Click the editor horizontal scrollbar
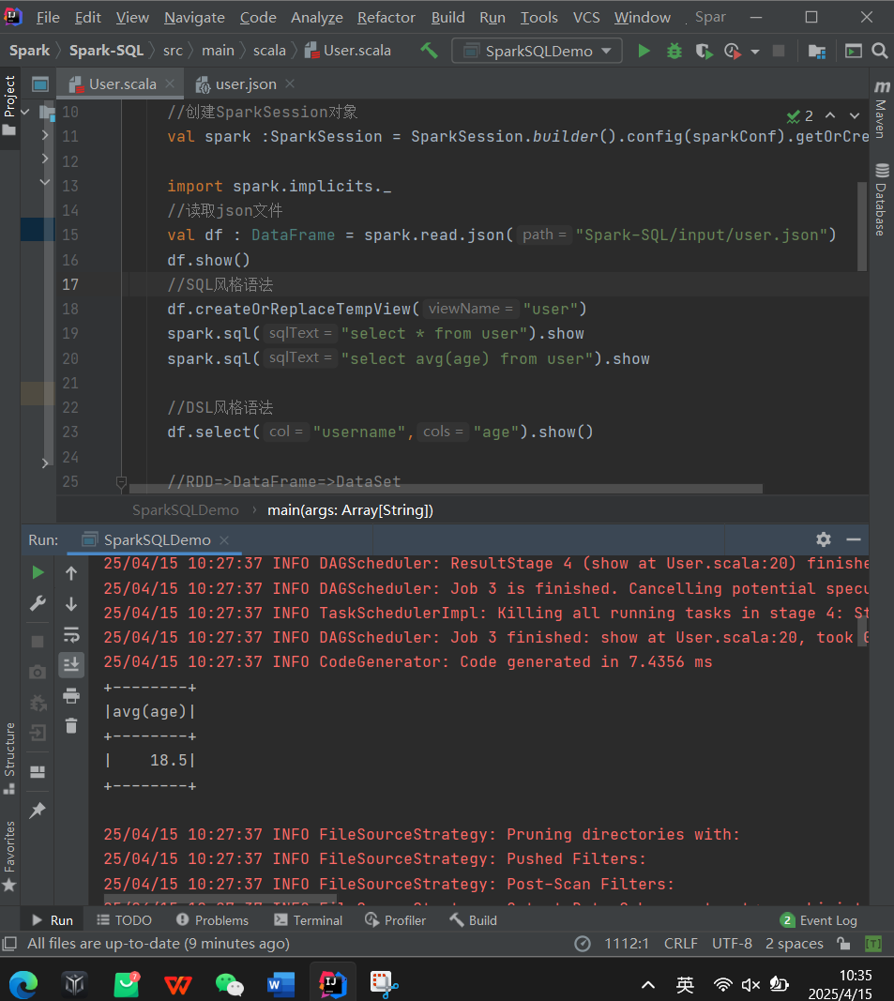Screen dimensions: 894x1001 point(446,489)
